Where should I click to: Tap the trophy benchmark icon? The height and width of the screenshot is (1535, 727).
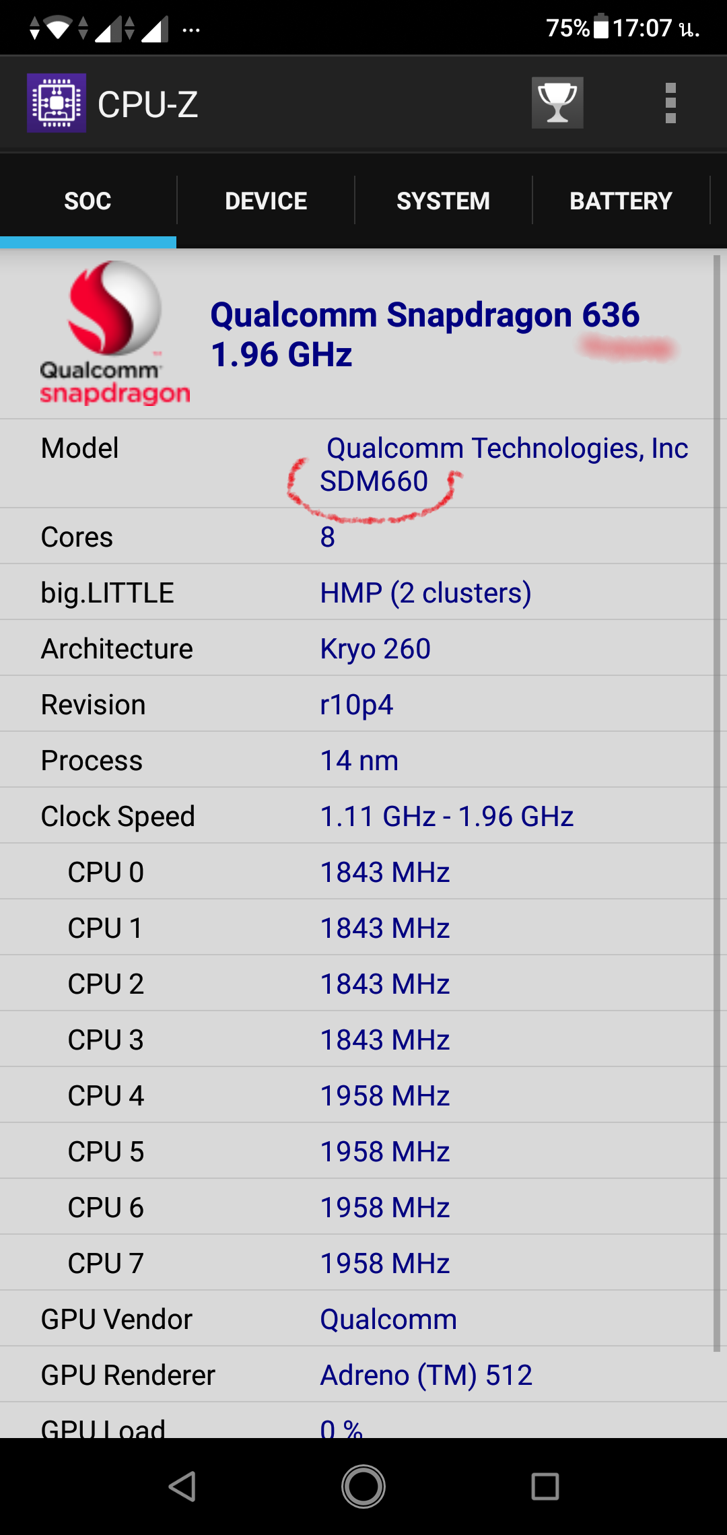(557, 103)
